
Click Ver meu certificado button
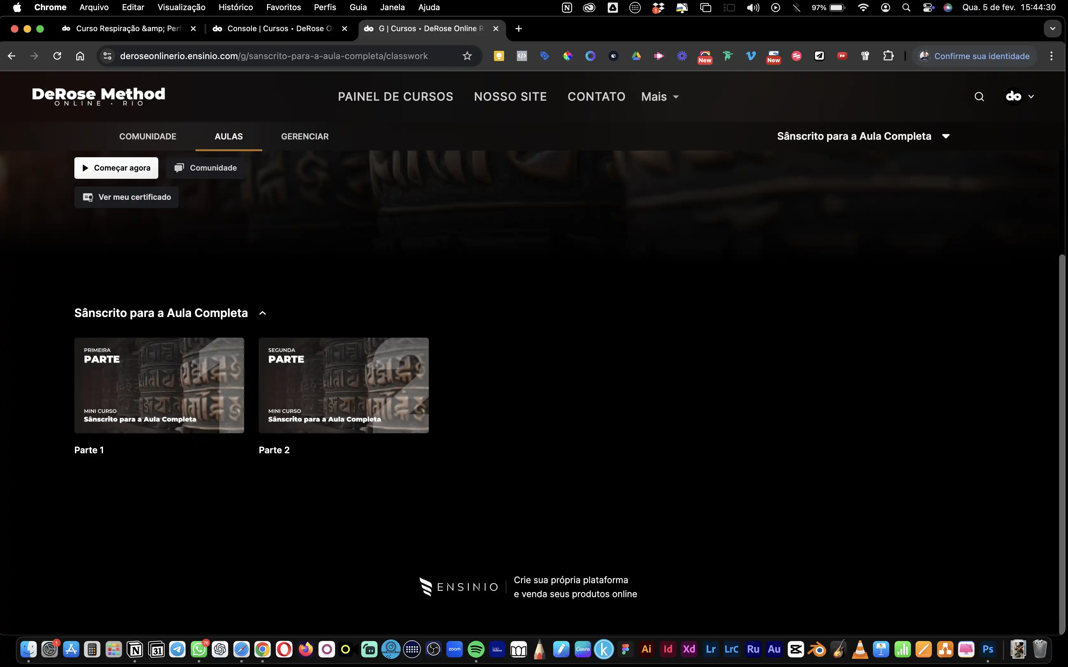(x=126, y=197)
